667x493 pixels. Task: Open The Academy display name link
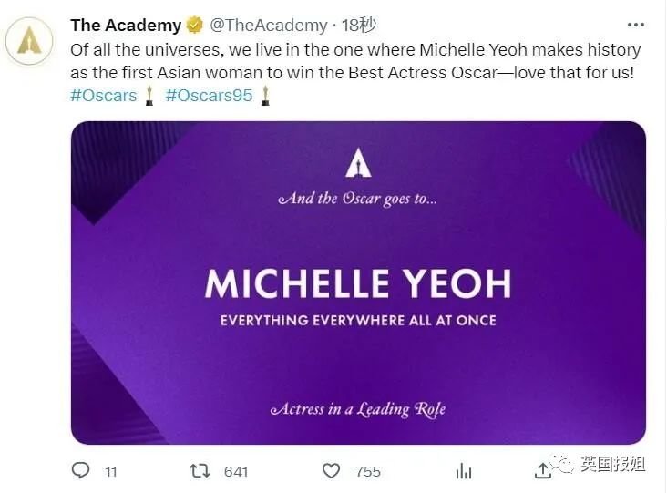tap(126, 26)
